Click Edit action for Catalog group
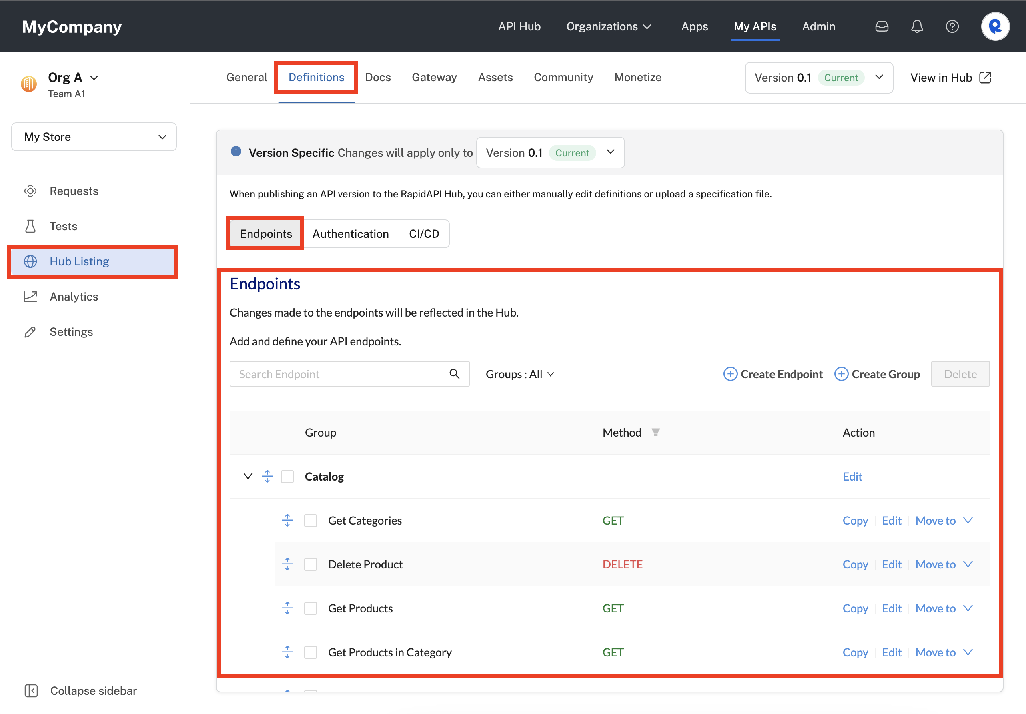 click(x=852, y=477)
